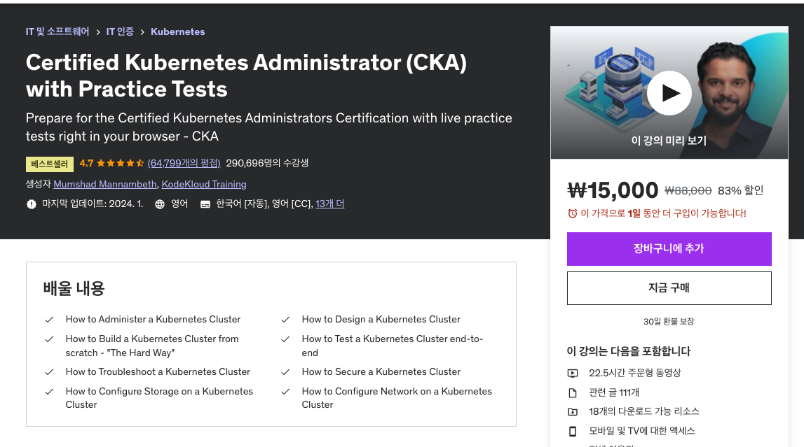Go to the Kubernetes breadcrumb category

click(177, 31)
